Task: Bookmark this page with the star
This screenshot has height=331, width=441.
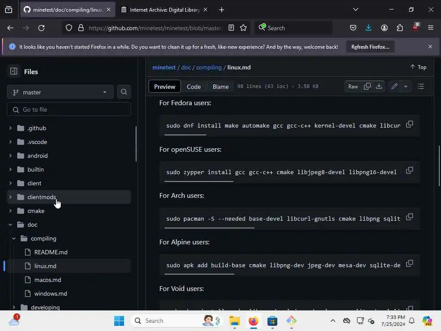Action: (x=243, y=28)
